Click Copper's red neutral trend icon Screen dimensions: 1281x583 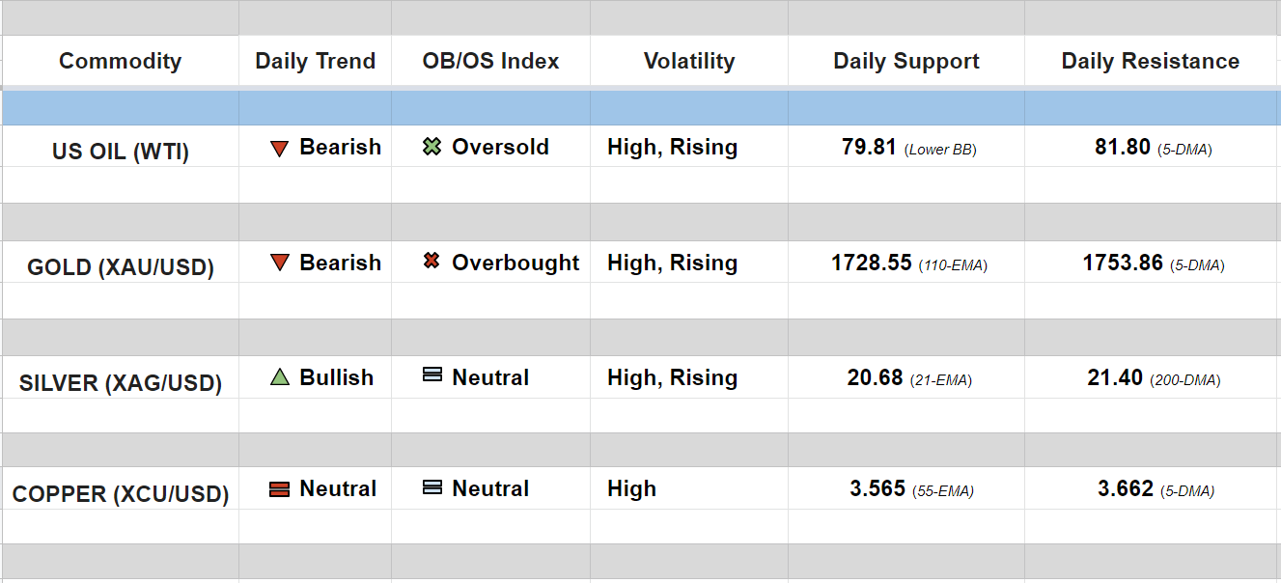280,489
